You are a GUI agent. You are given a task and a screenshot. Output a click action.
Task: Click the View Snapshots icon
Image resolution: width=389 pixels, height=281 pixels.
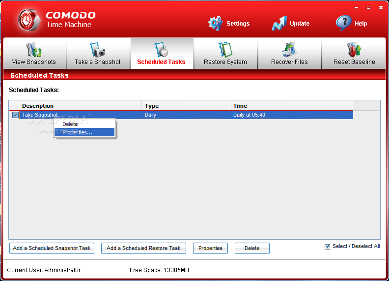point(34,50)
